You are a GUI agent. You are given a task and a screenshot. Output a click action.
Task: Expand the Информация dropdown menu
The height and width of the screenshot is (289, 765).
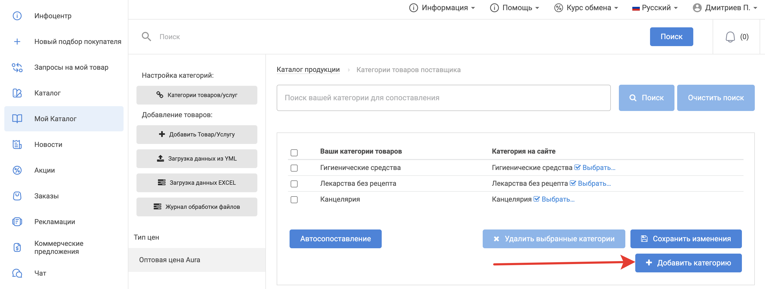[x=442, y=8]
